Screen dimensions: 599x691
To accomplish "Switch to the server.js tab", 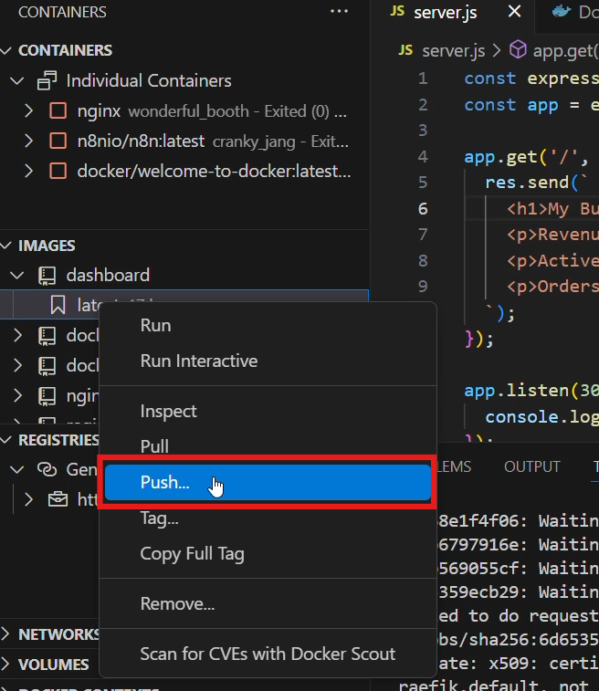I will pos(446,13).
